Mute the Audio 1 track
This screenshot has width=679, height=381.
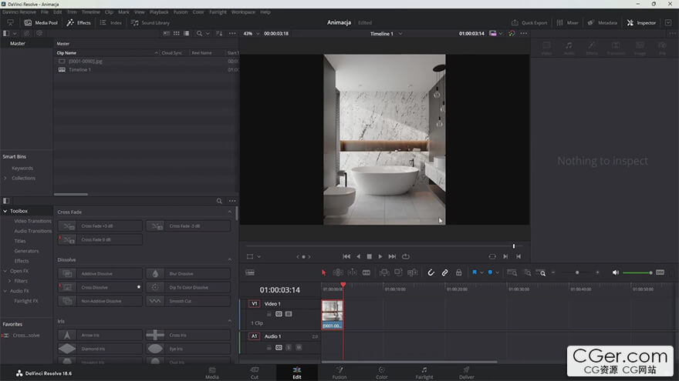pos(299,347)
